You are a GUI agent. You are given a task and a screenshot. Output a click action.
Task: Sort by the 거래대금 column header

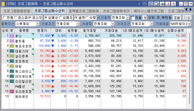(111, 31)
